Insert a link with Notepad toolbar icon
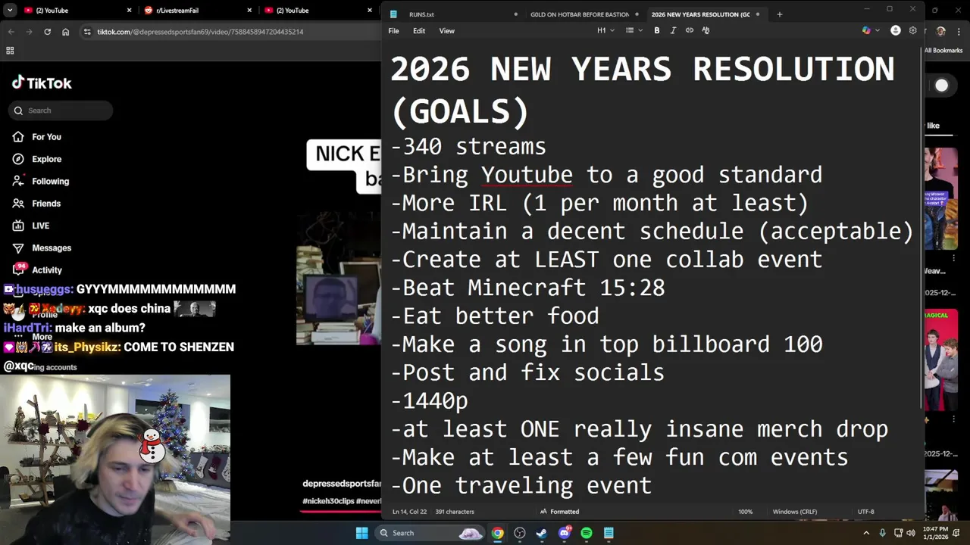The width and height of the screenshot is (970, 545). [x=690, y=30]
